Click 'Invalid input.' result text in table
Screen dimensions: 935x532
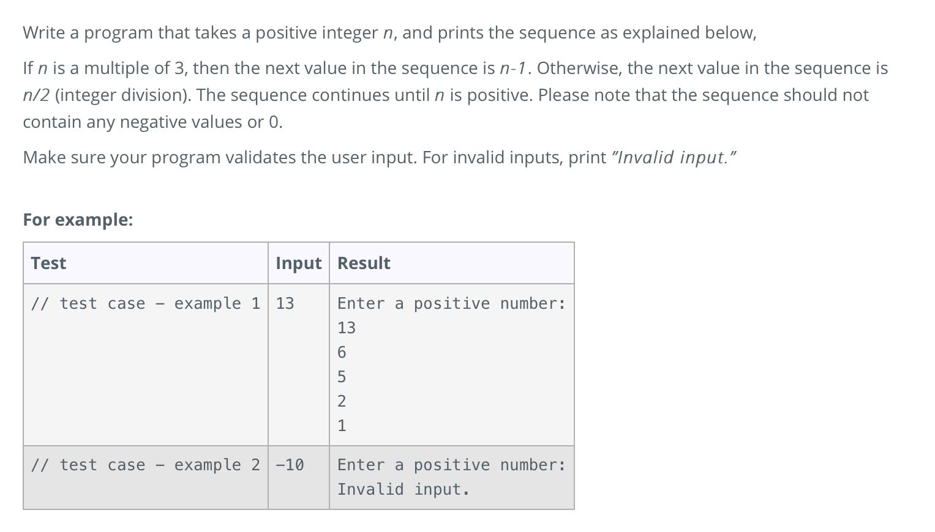[404, 489]
